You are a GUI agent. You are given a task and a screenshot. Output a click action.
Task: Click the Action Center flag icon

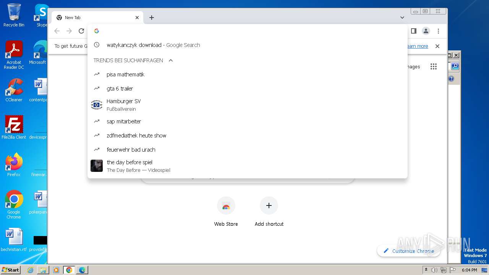point(453,270)
